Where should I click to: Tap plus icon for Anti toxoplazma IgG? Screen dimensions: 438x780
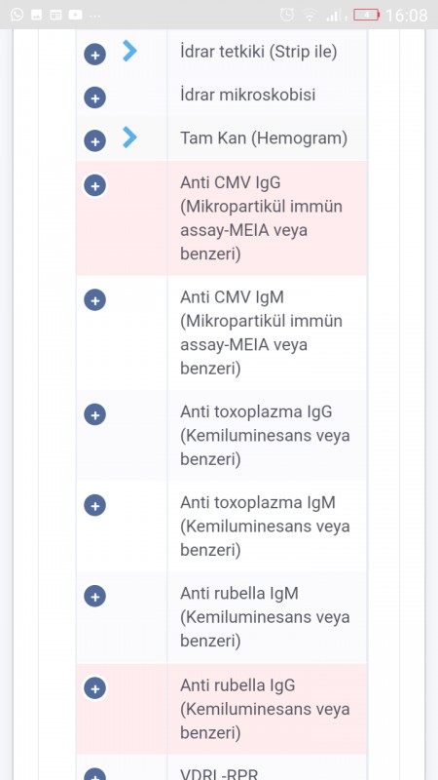click(x=94, y=414)
